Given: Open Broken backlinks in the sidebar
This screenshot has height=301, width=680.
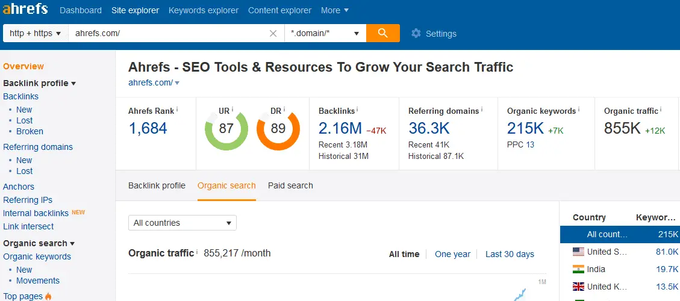Looking at the screenshot, I should [x=30, y=131].
